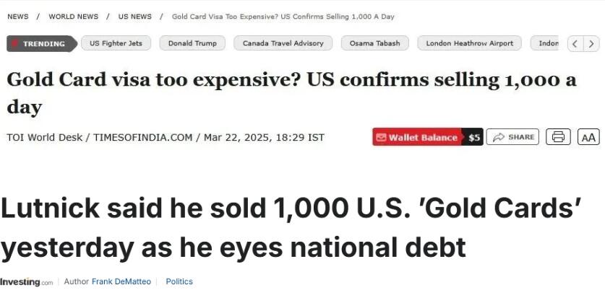
Task: Select the Osama Tabash tag
Action: [x=374, y=43]
